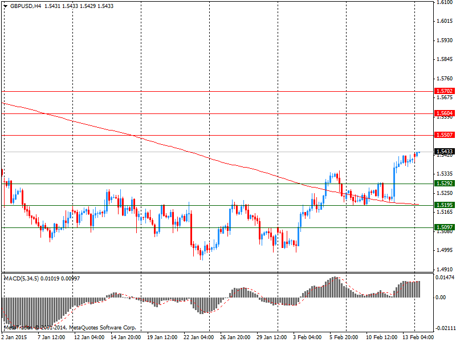Click the 19 Jan 12:00 time label

coord(162,337)
